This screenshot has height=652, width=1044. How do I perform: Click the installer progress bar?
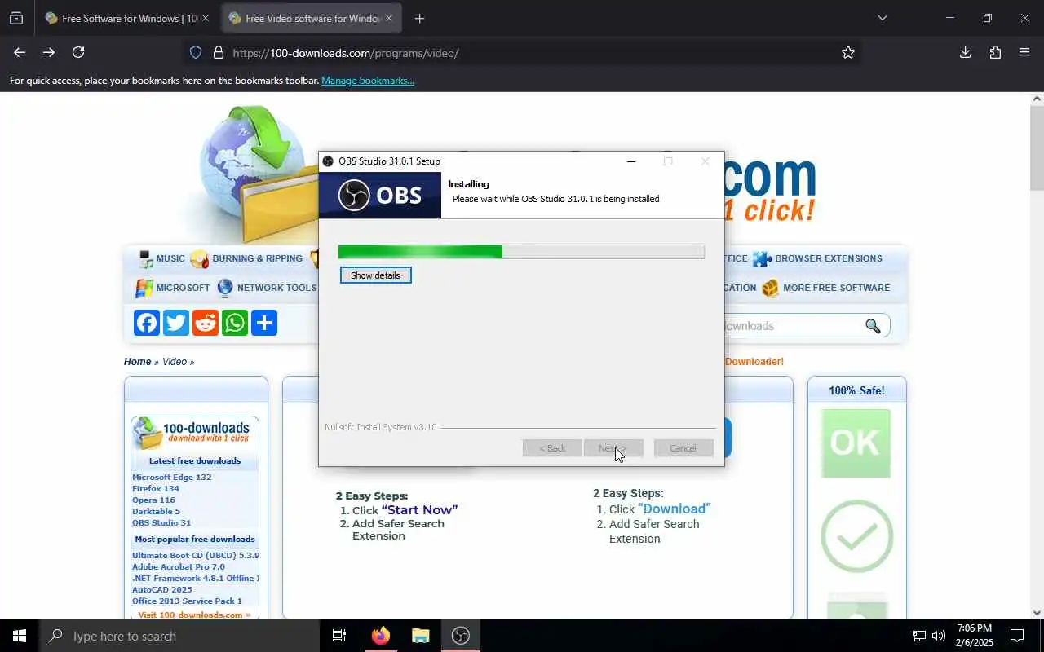point(521,252)
